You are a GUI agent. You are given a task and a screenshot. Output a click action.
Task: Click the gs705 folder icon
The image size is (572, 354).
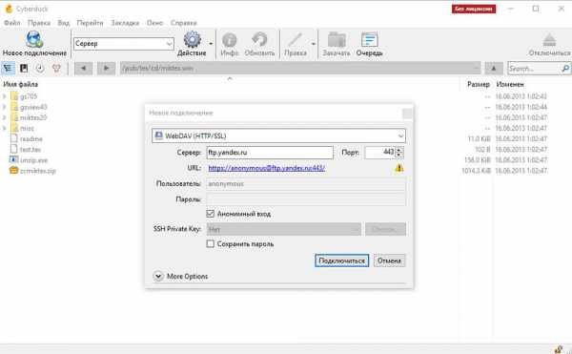[x=14, y=96]
